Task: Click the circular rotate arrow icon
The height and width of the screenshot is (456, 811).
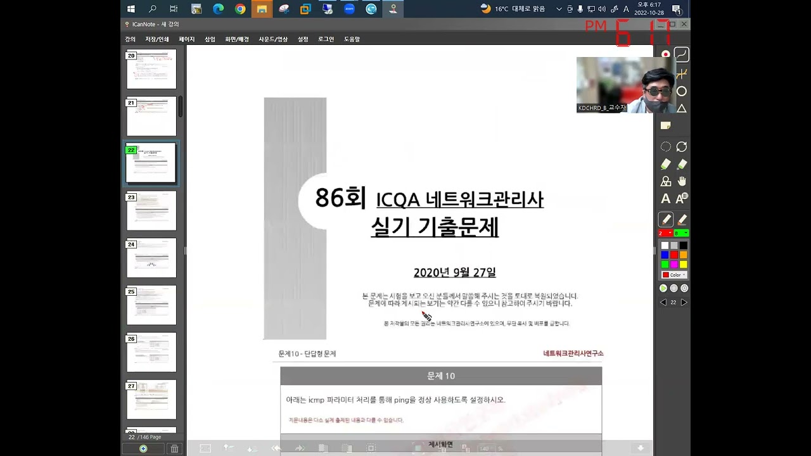Action: [x=682, y=147]
